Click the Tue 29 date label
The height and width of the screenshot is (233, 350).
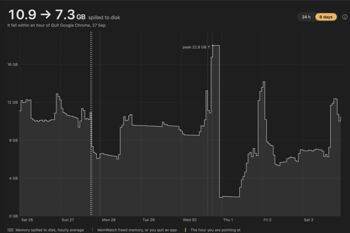148,220
